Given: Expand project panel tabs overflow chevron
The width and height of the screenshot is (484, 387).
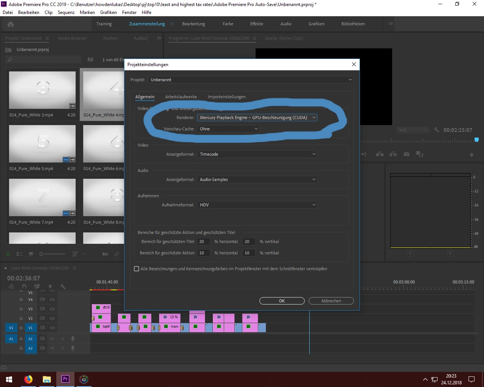Looking at the screenshot, I should click(159, 38).
